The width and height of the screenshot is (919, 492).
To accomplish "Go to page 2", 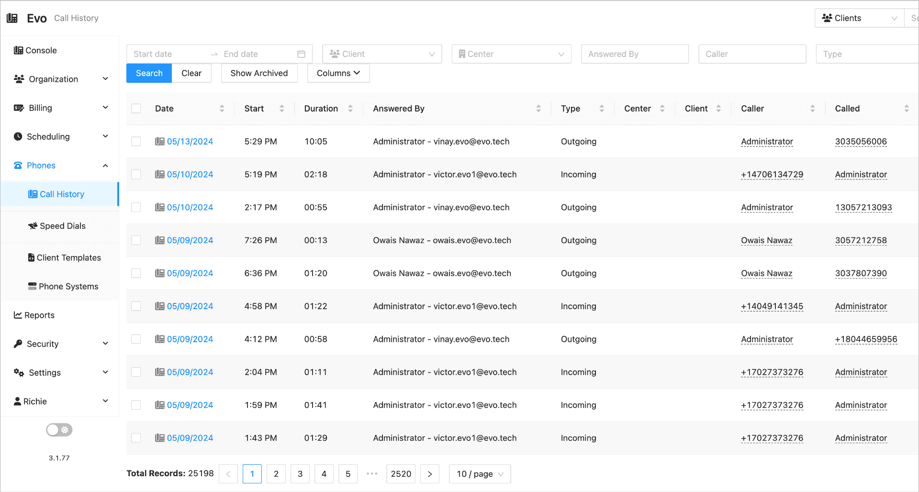I will (276, 474).
